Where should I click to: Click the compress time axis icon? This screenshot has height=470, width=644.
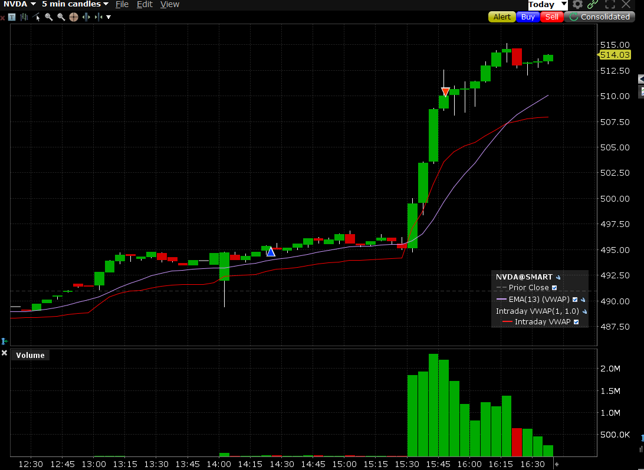pos(98,17)
